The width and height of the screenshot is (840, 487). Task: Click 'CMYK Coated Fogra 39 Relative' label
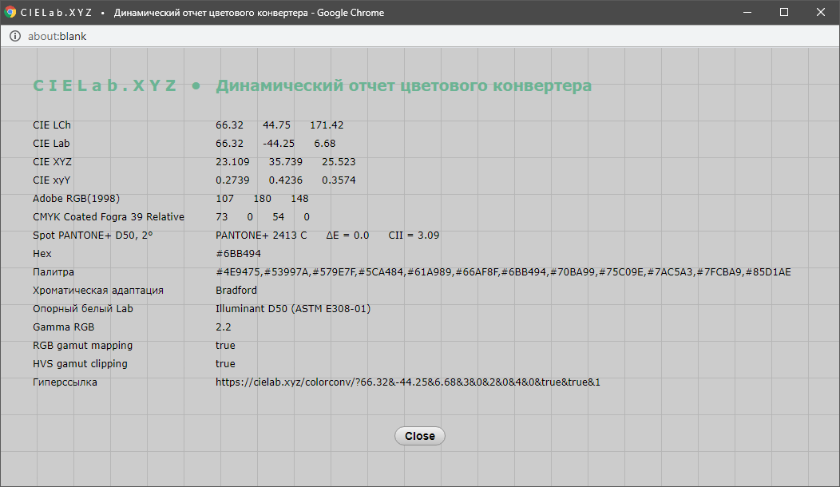pyautogui.click(x=109, y=216)
